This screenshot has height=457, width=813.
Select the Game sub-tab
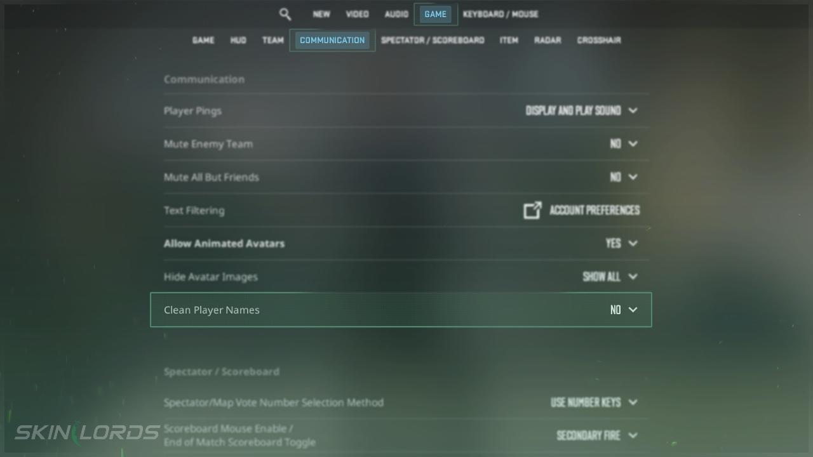click(x=203, y=40)
